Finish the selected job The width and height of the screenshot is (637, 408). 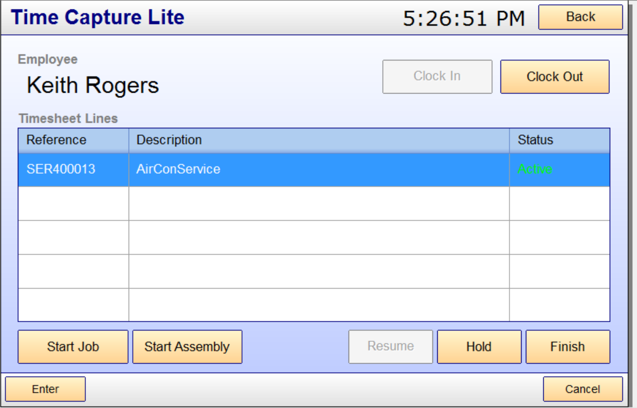click(x=567, y=347)
